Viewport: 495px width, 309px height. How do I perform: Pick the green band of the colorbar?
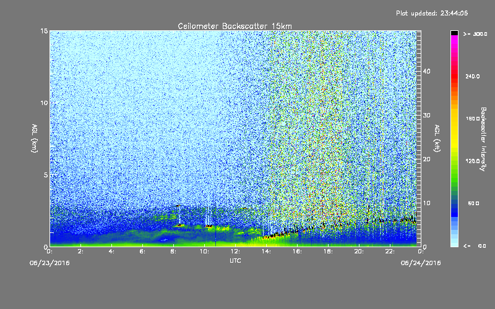click(x=454, y=172)
